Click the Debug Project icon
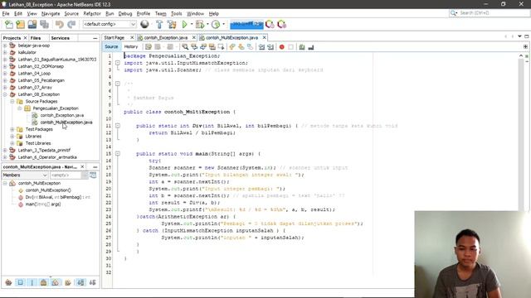Image resolution: width=531 pixels, height=298 pixels. click(x=200, y=24)
